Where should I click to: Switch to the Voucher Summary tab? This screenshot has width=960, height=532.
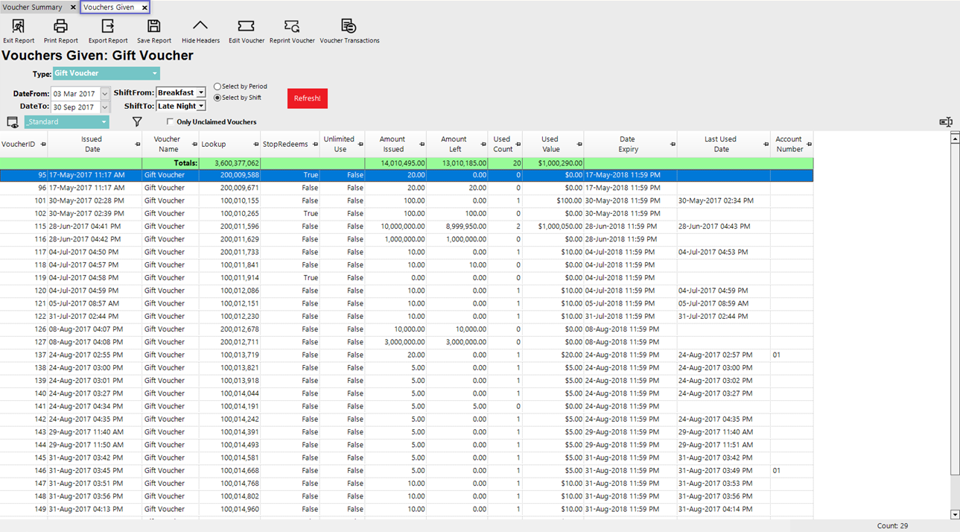coord(33,7)
